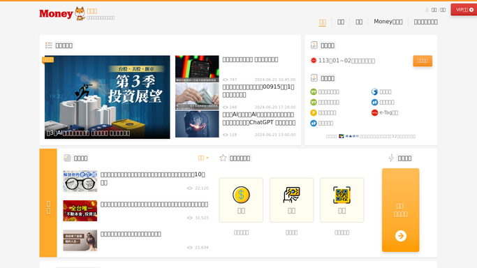The width and height of the screenshot is (477, 268).
Task: Click the cat mascot icon beside Money logo
Action: (x=80, y=14)
